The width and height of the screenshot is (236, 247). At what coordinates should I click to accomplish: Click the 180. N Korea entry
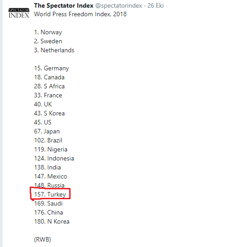click(x=52, y=221)
